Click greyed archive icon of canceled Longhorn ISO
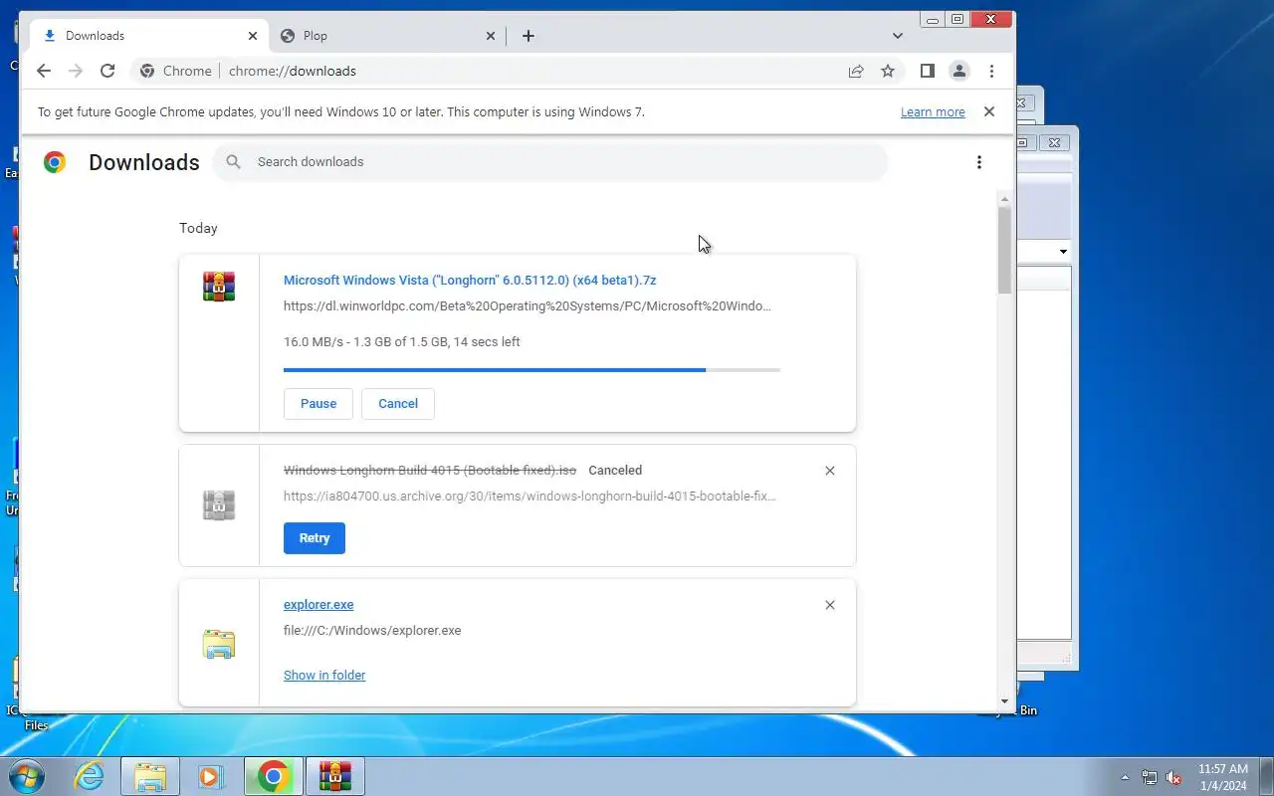This screenshot has height=796, width=1274. pos(219,505)
